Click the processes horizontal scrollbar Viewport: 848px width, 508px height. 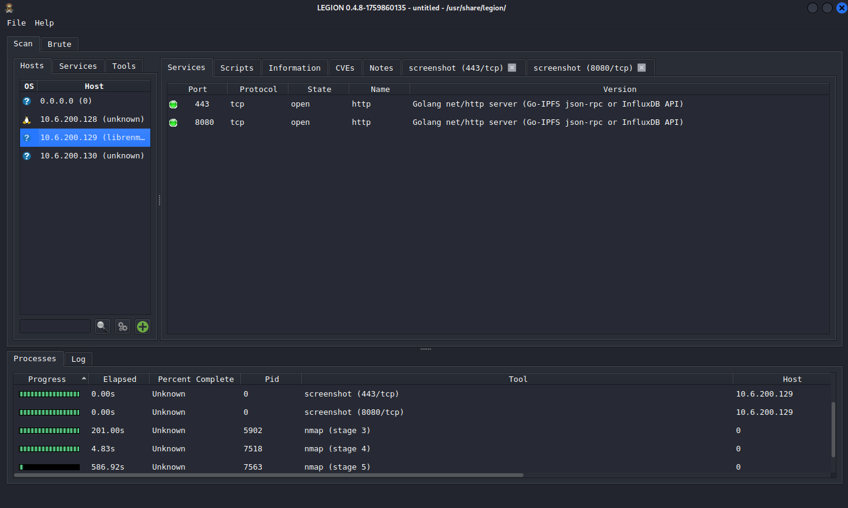(268, 474)
